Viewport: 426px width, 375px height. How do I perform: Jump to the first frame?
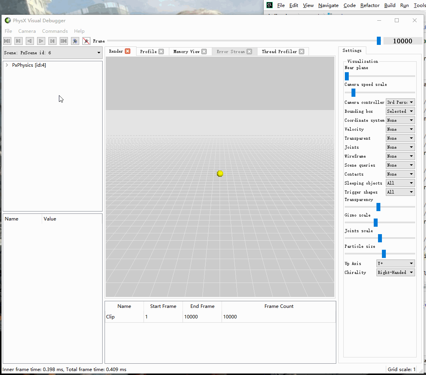(7, 41)
